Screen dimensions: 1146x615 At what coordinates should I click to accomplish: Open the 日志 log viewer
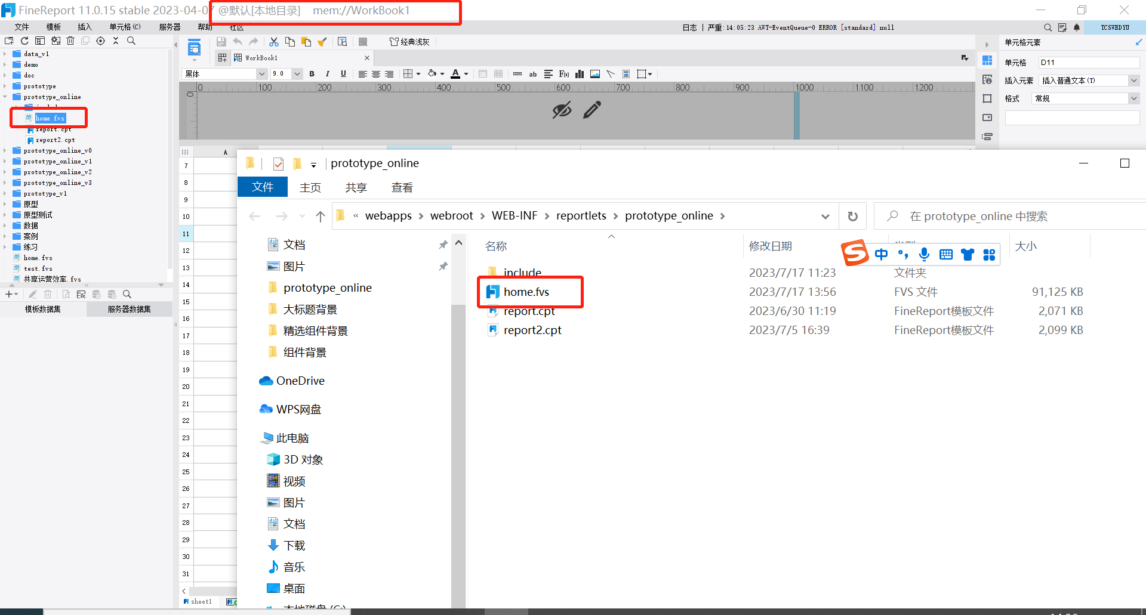pyautogui.click(x=689, y=27)
